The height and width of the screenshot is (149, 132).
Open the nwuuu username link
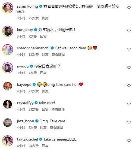pyautogui.click(x=23, y=66)
